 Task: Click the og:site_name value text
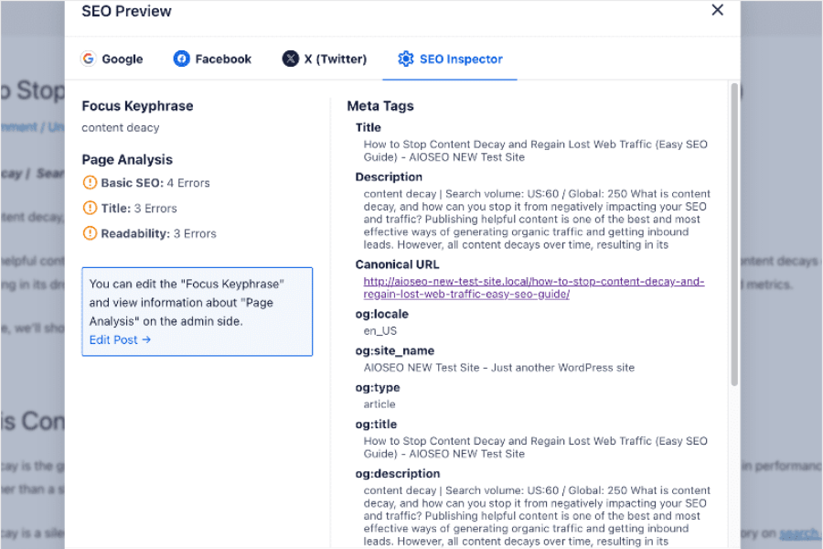(x=498, y=367)
